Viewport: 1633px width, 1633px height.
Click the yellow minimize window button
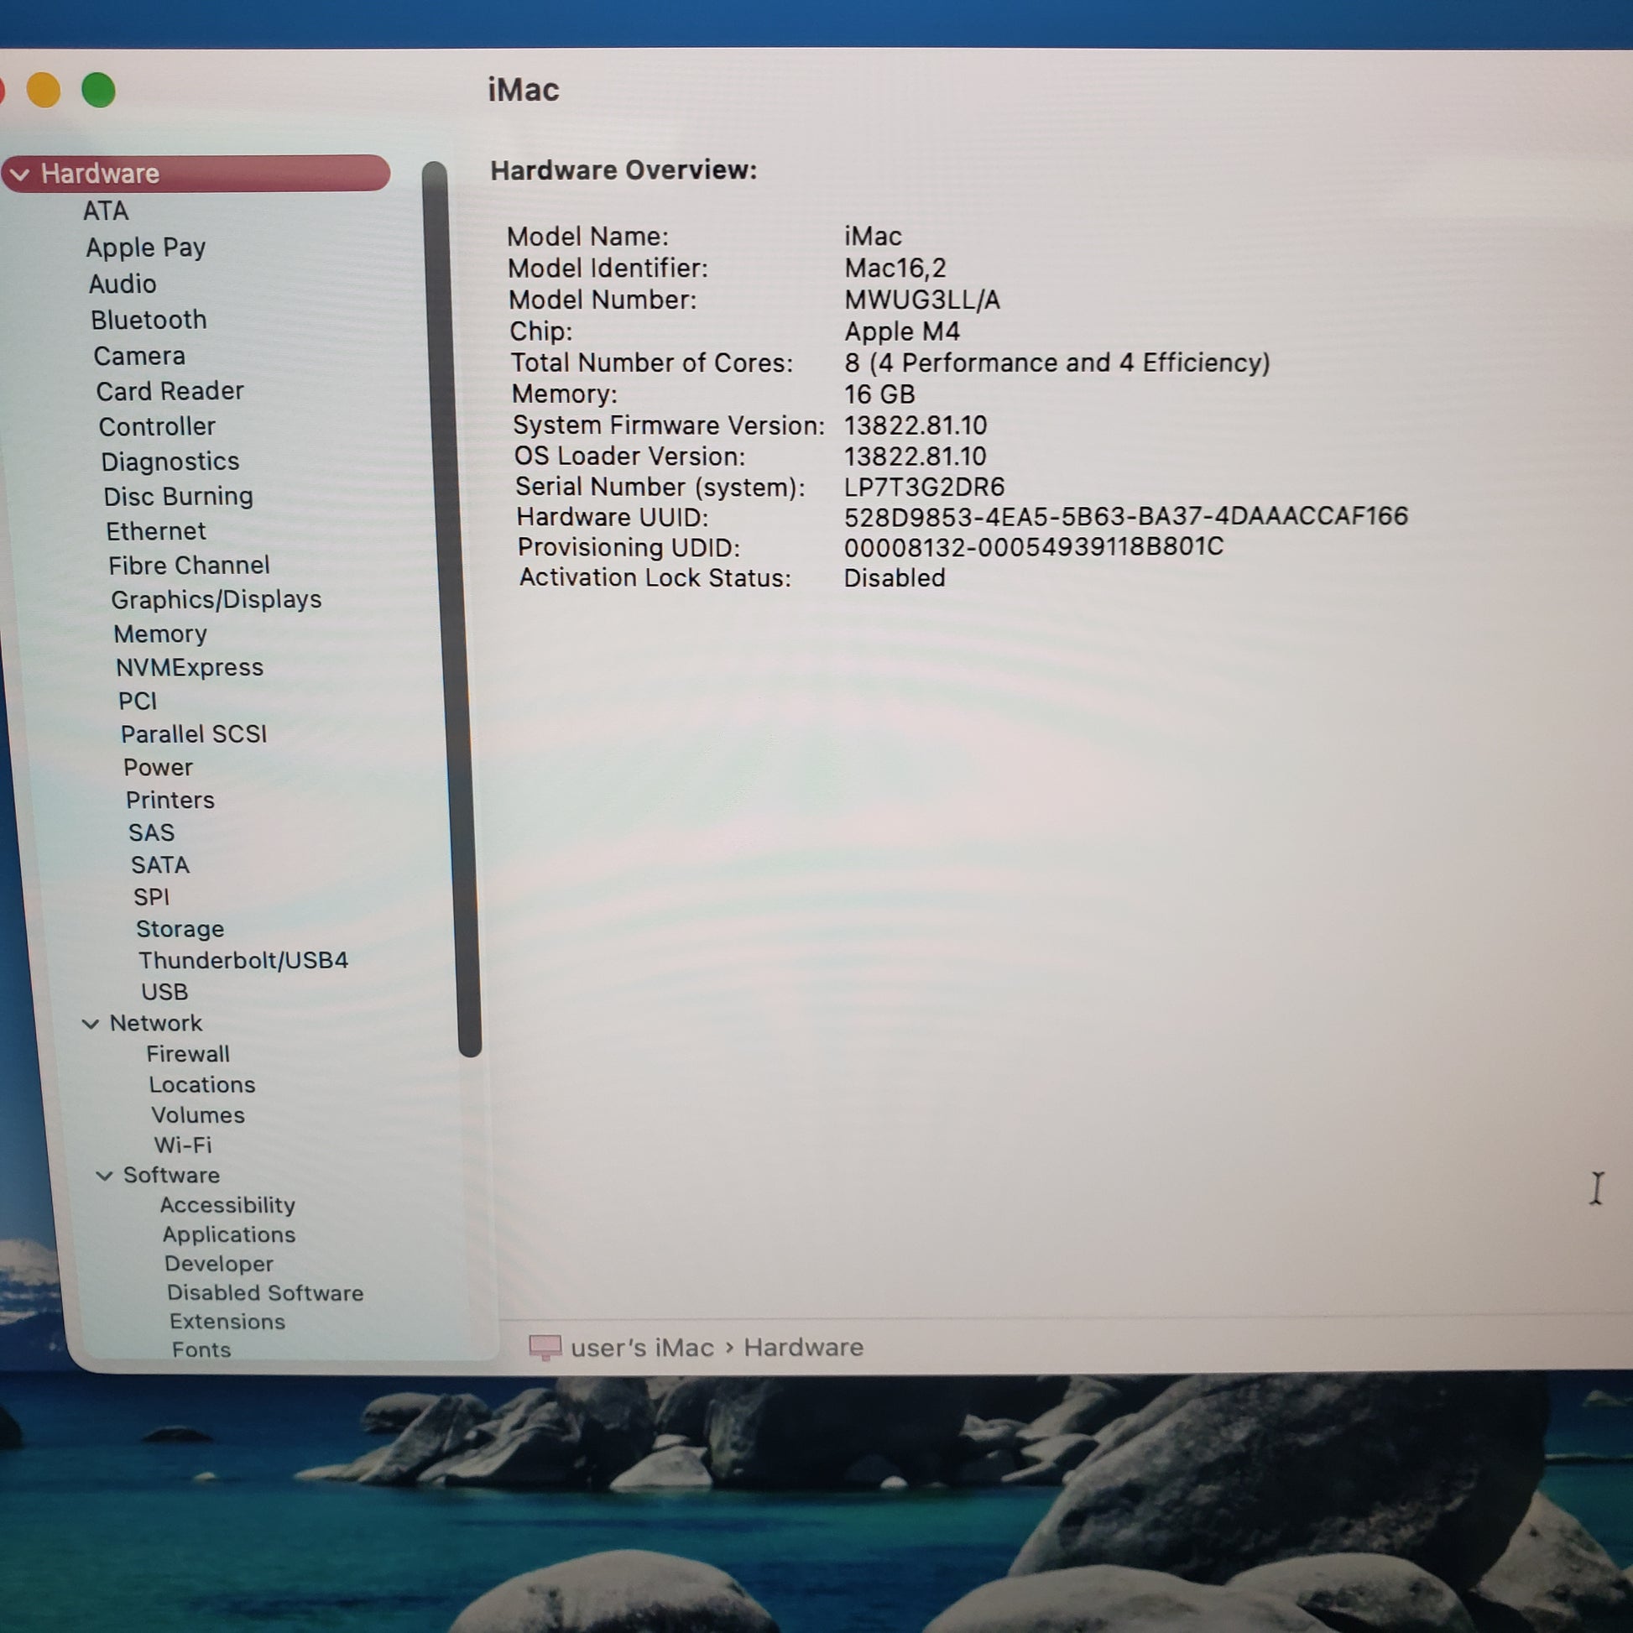click(43, 91)
